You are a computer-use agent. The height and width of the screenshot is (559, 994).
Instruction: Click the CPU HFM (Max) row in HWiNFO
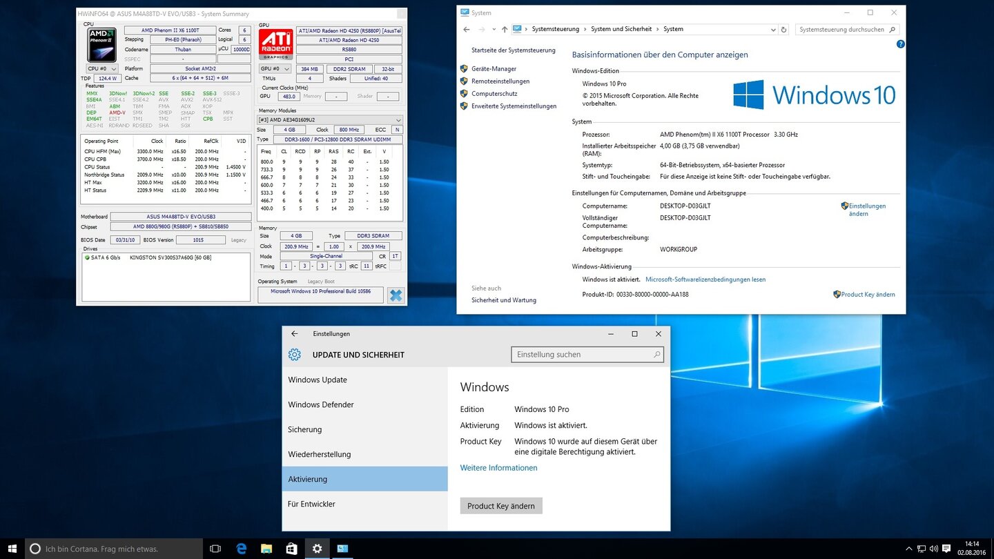[x=165, y=151]
